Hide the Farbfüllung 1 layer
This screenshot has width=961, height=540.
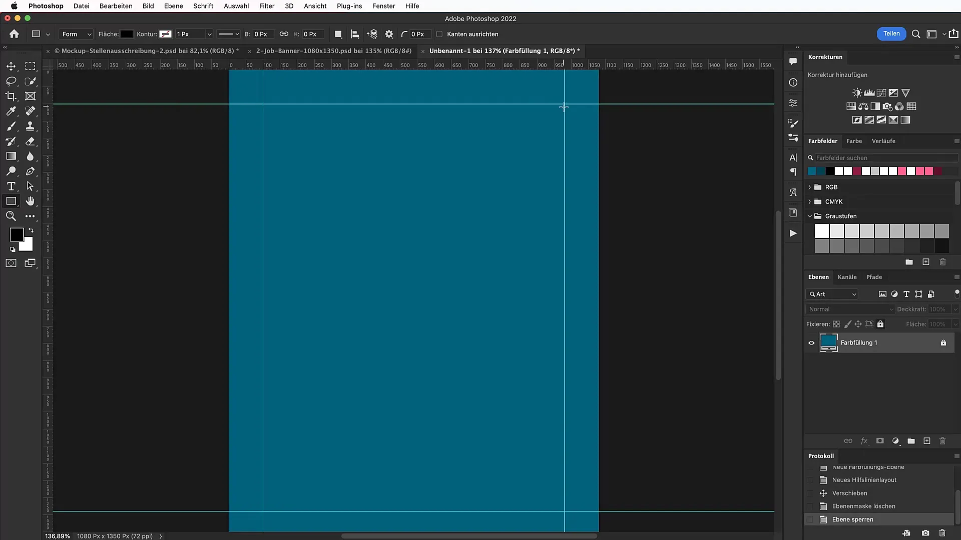click(x=811, y=343)
